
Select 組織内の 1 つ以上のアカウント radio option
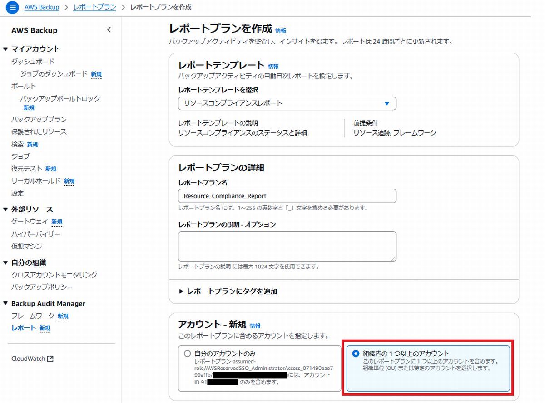[356, 354]
